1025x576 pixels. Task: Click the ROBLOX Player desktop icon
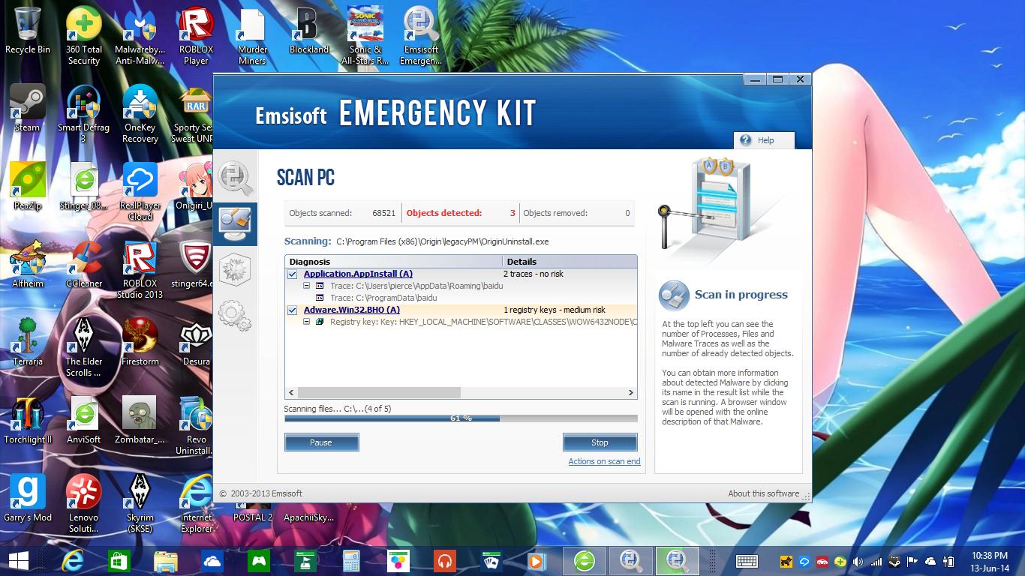point(196,36)
